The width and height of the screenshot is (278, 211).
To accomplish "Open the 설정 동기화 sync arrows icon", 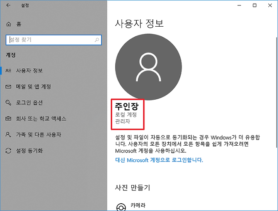I will point(8,151).
